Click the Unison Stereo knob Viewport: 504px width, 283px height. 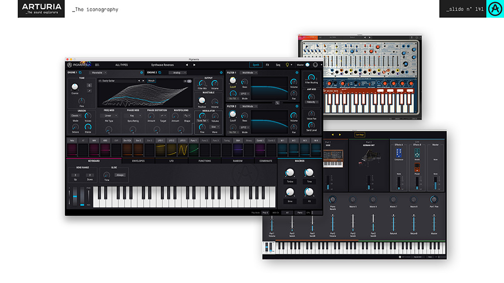(x=88, y=127)
